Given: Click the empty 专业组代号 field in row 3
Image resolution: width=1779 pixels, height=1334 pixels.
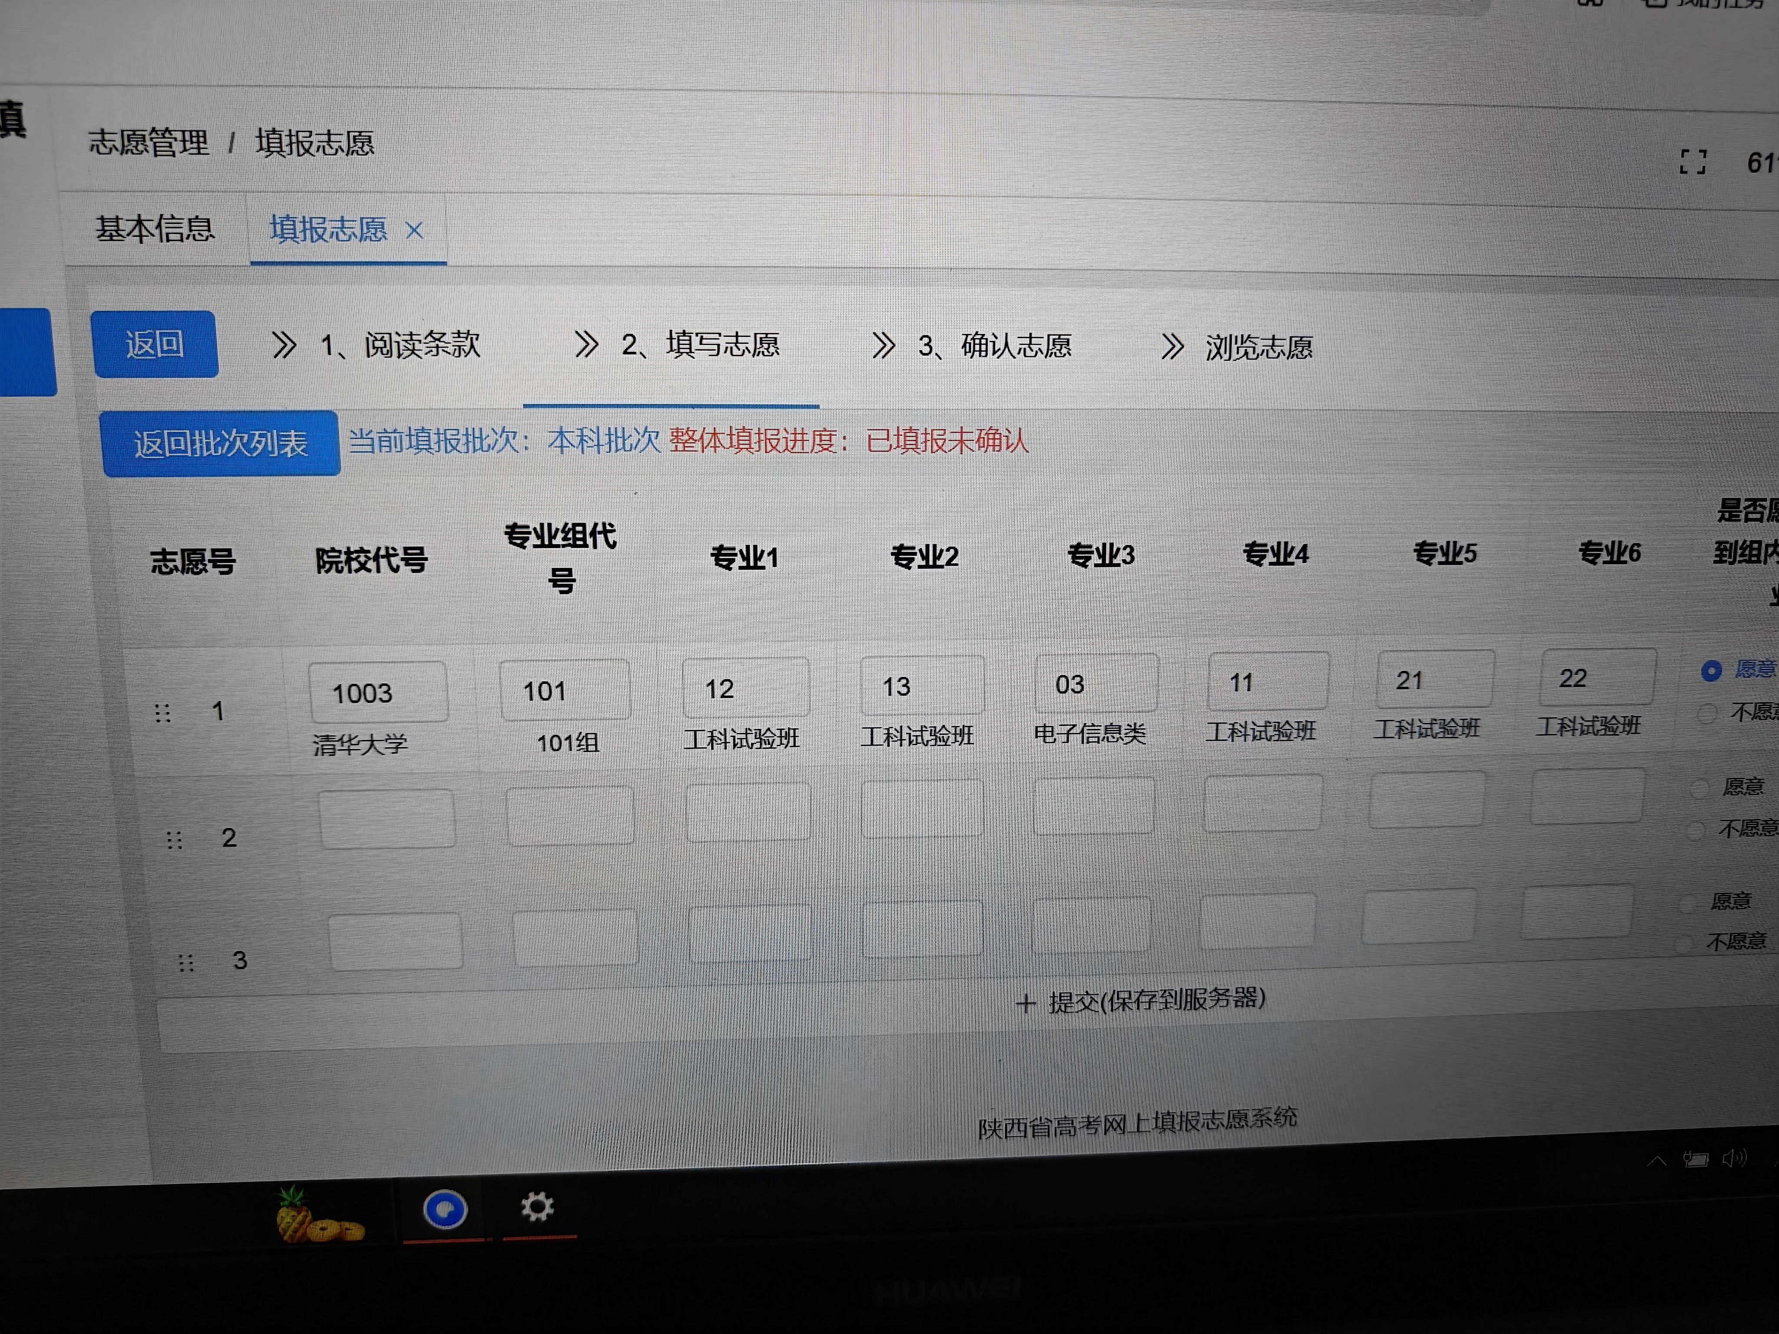Looking at the screenshot, I should pos(575,938).
